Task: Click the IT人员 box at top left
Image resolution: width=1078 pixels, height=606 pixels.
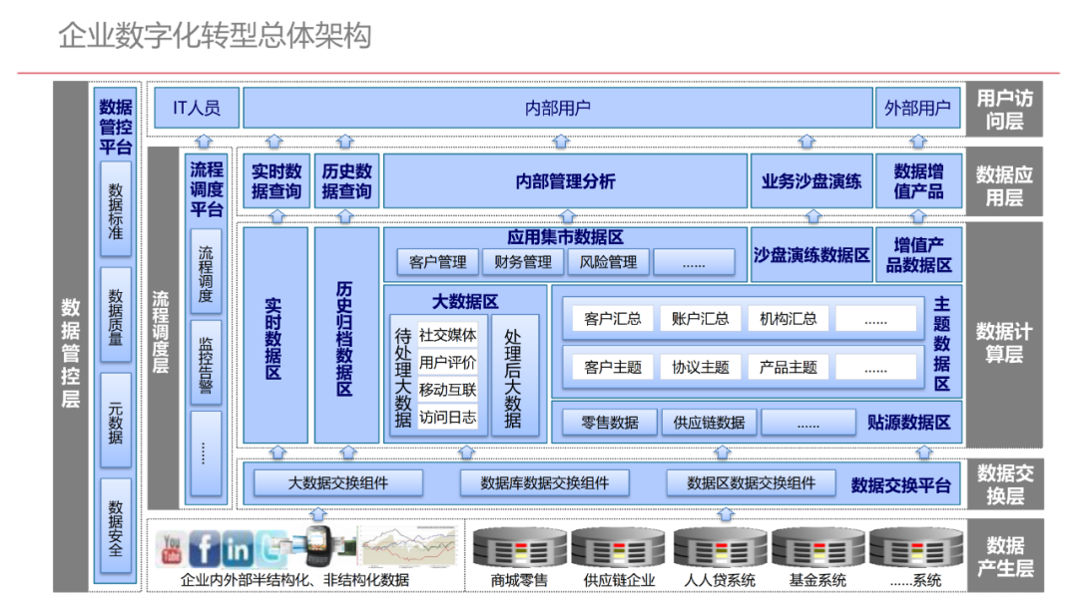Action: click(x=196, y=108)
